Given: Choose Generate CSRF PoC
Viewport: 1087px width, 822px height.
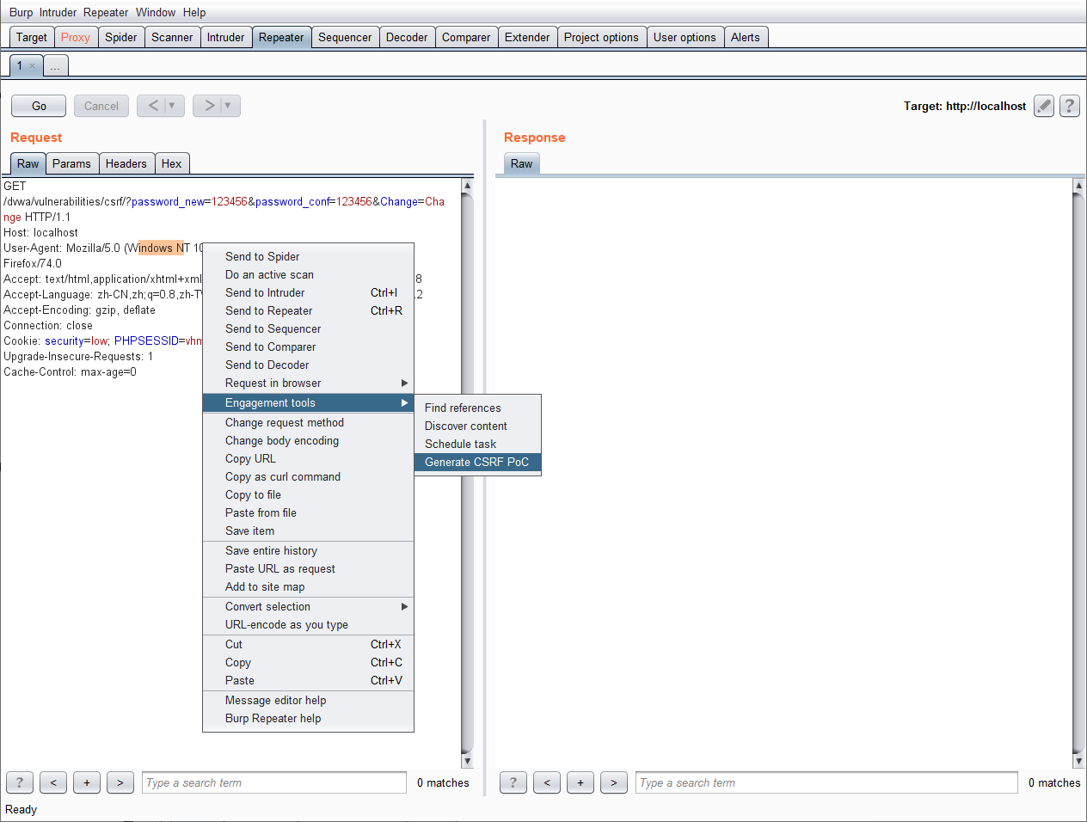Looking at the screenshot, I should 477,463.
